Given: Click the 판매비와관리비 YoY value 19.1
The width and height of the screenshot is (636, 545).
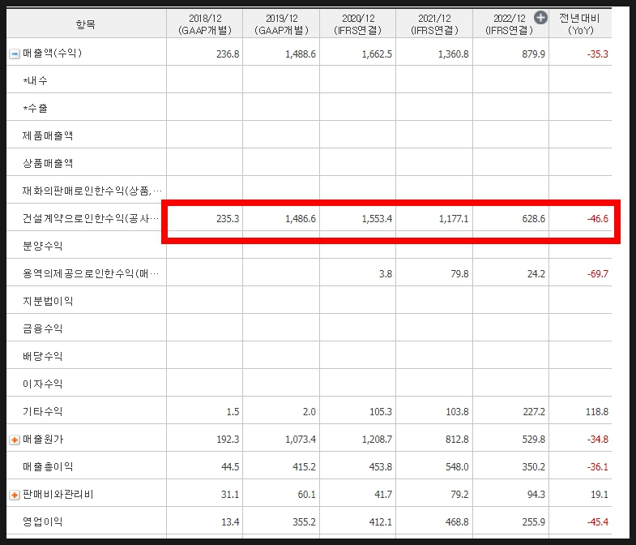Looking at the screenshot, I should coord(600,495).
